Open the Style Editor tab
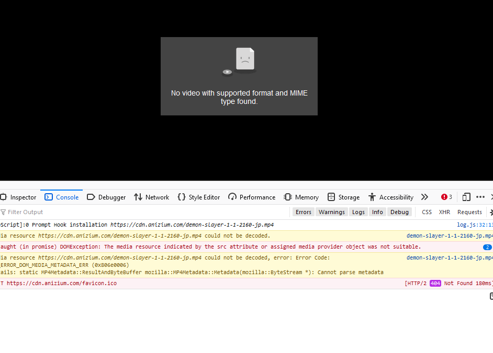Image resolution: width=493 pixels, height=353 pixels. 199,197
